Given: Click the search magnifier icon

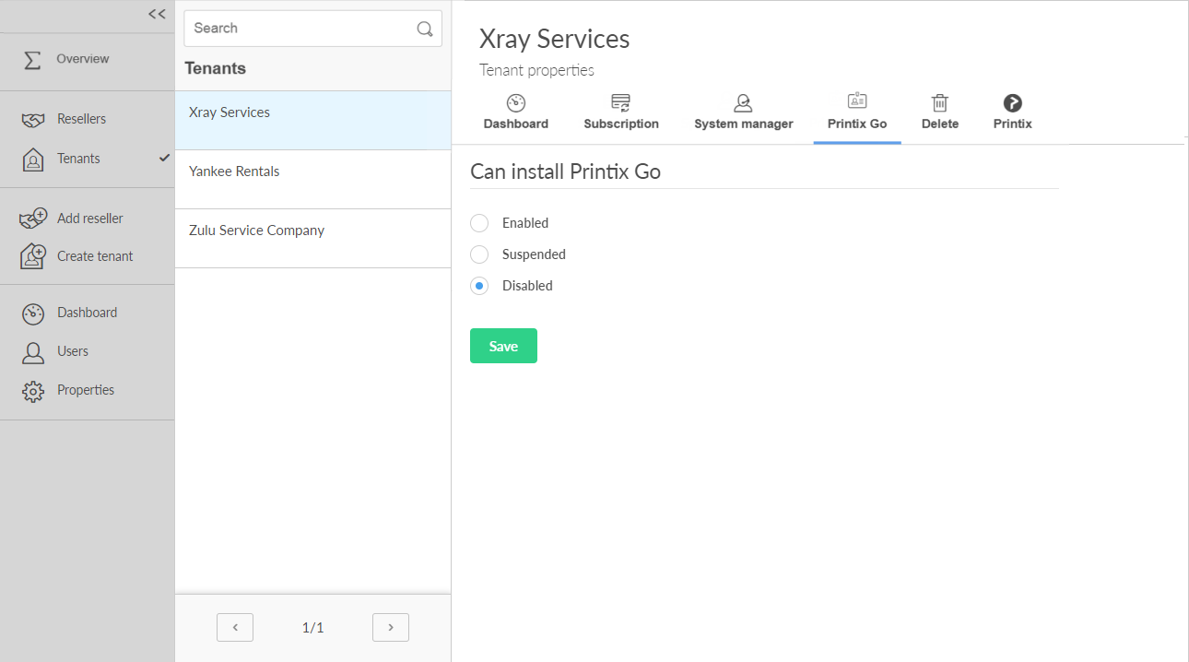Looking at the screenshot, I should point(425,29).
